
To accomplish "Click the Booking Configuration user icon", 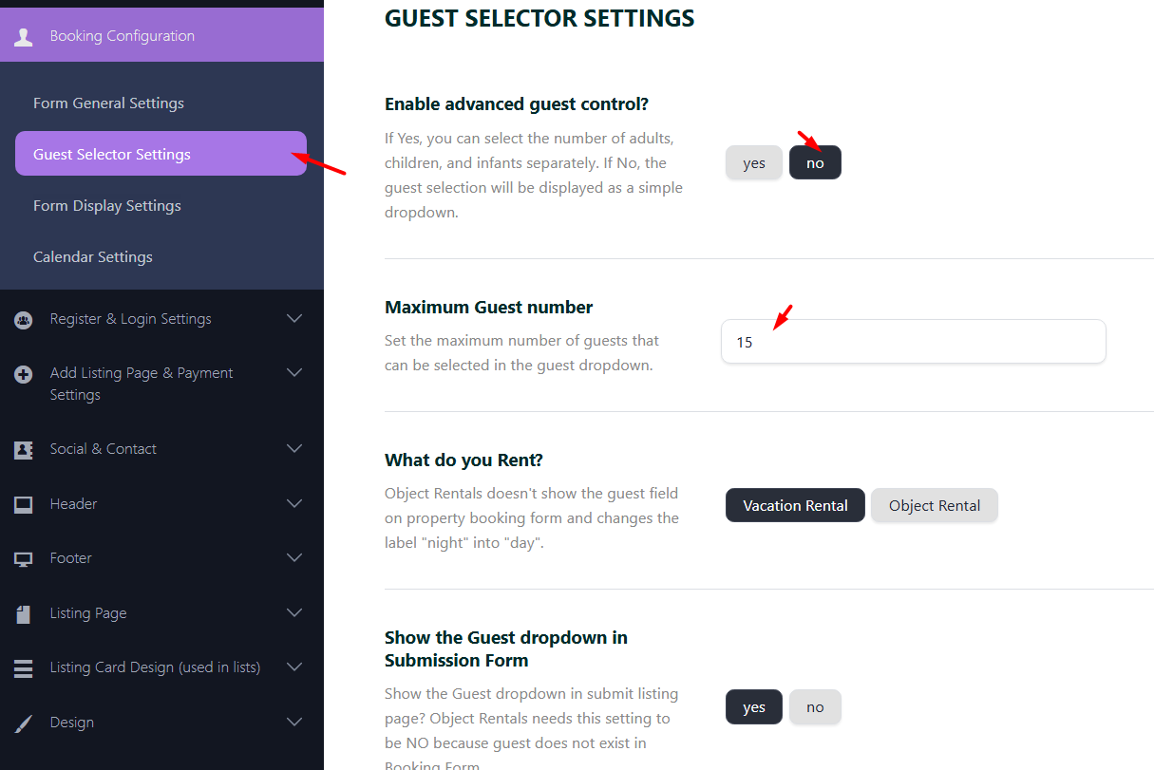I will click(24, 36).
